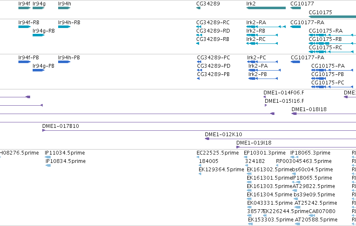356x226 pixels.
Task: Click the CG34289-PB protein label
Action: point(213,74)
